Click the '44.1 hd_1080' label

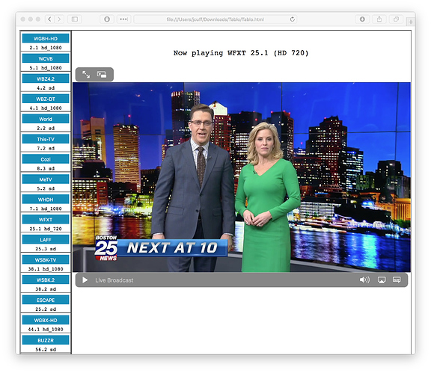coord(46,329)
